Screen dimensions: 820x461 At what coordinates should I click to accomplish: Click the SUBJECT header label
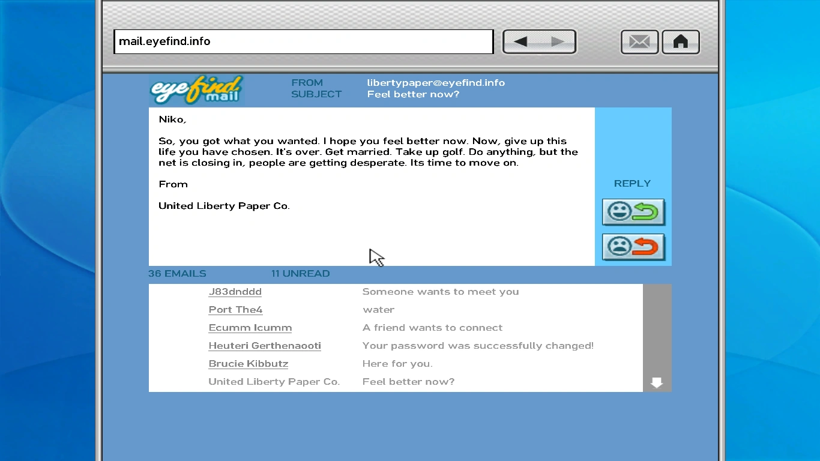(x=316, y=94)
